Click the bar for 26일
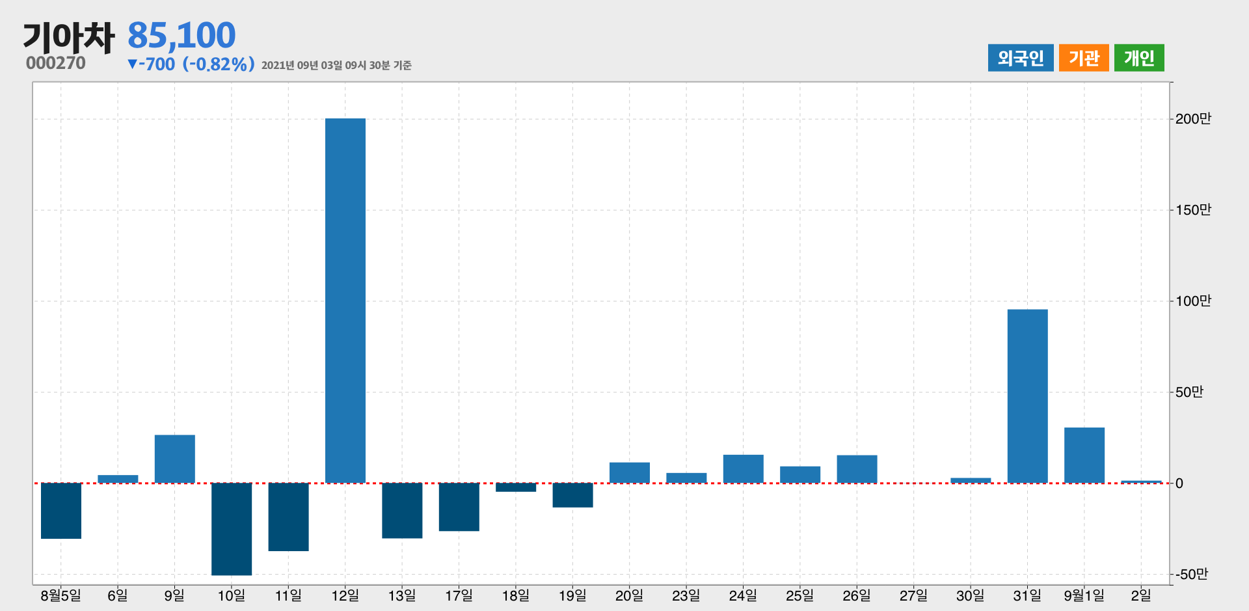The image size is (1249, 611). pyautogui.click(x=857, y=469)
